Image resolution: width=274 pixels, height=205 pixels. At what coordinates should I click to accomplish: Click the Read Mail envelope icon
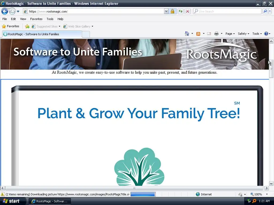[x=209, y=34]
